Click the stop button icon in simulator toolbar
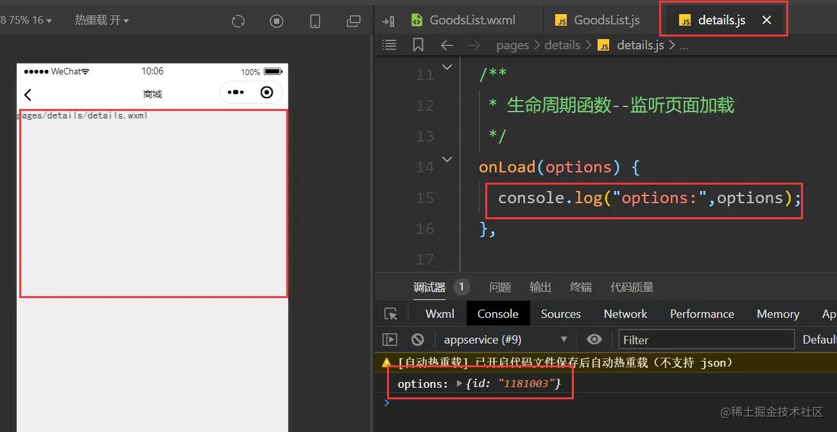Screen dimensions: 837x432 [277, 21]
